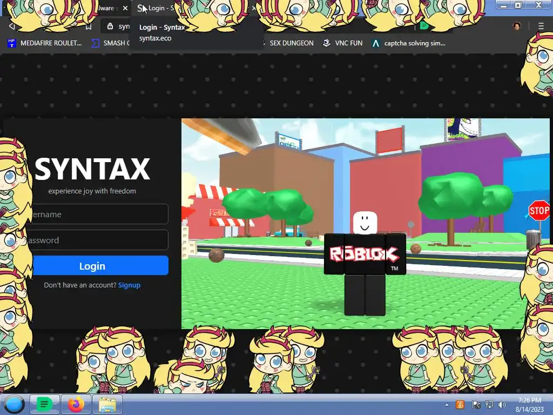Click the bookmark page icon
Image resolution: width=553 pixels, height=415 pixels.
tap(89, 26)
